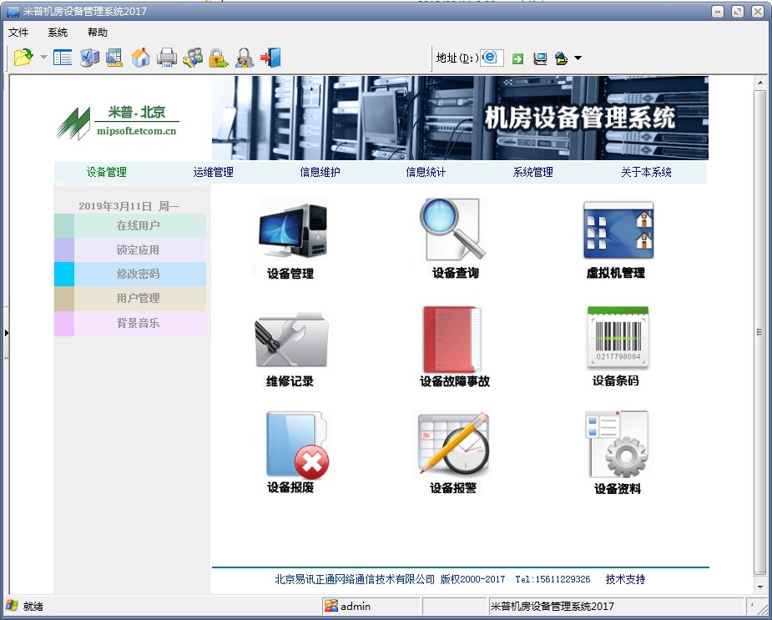Open the 文件 menu

[x=18, y=33]
